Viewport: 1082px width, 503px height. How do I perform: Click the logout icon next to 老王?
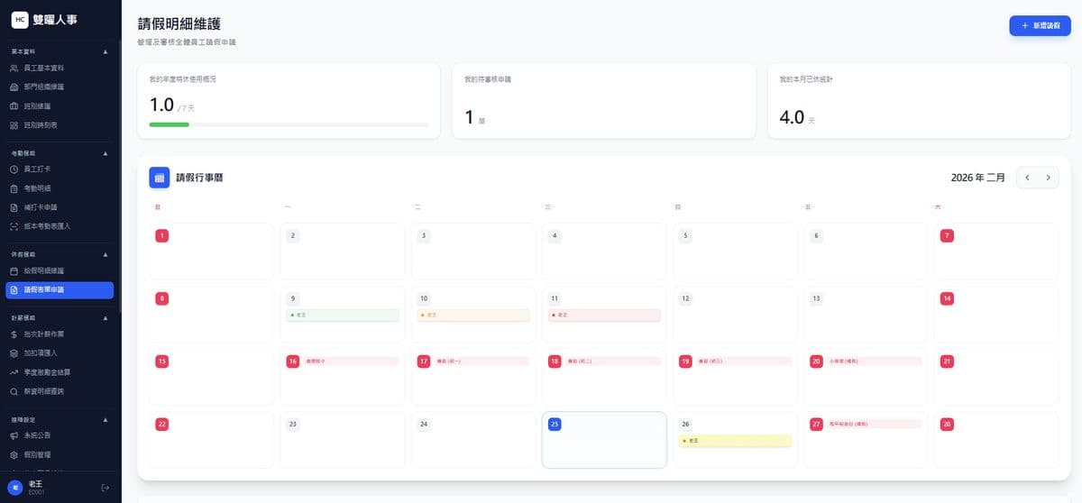105,488
